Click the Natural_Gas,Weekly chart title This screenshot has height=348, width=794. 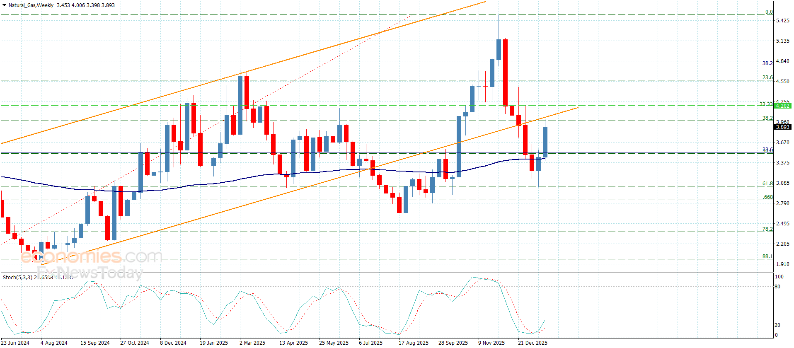(31, 5)
